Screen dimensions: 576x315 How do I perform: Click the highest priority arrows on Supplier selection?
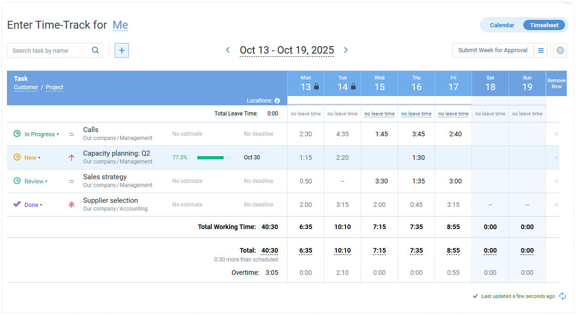coord(71,204)
